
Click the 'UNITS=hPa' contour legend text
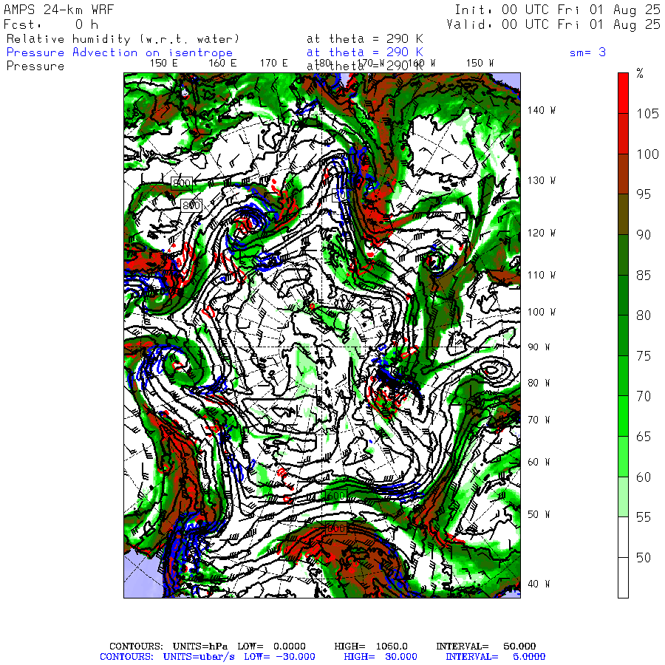click(x=200, y=646)
